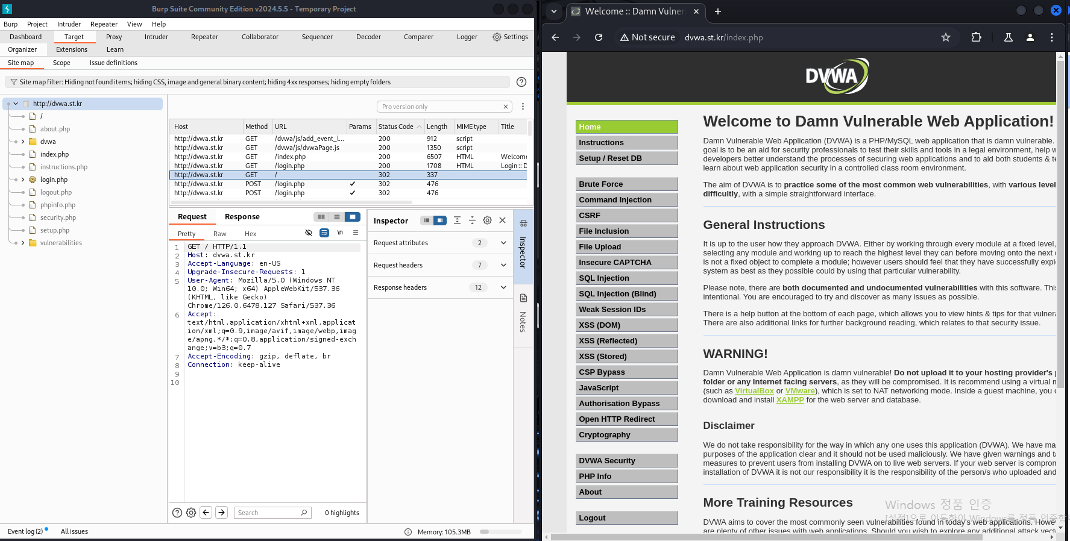Collapse the http://dvwa.st.kr tree node
Image resolution: width=1070 pixels, height=541 pixels.
coord(16,104)
